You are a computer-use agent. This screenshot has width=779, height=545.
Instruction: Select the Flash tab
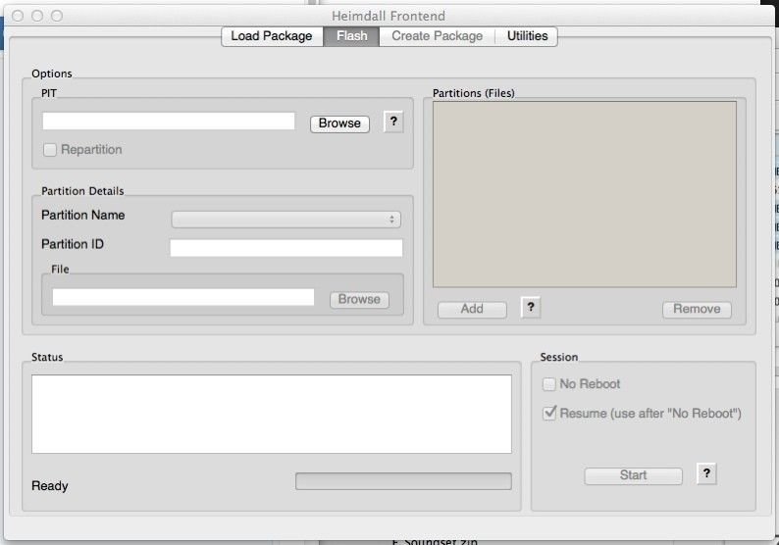(352, 36)
